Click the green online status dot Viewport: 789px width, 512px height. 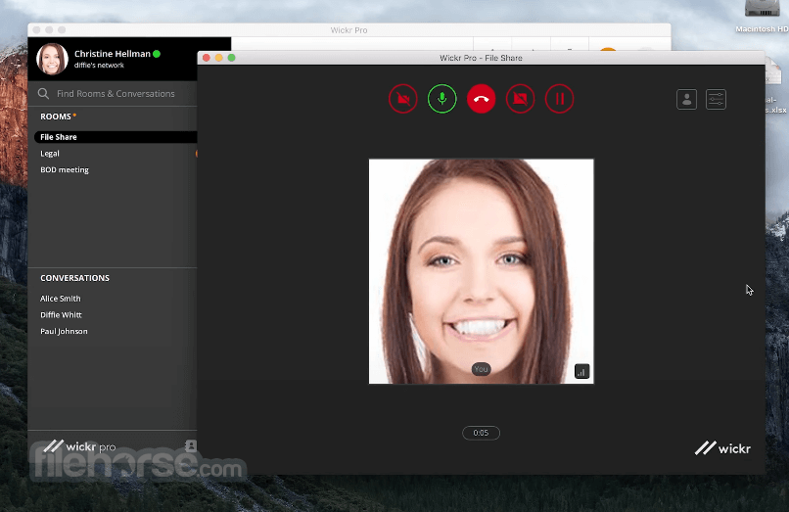[157, 54]
